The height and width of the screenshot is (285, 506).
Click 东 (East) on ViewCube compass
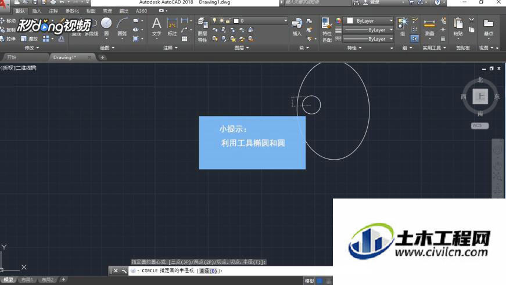tap(497, 96)
